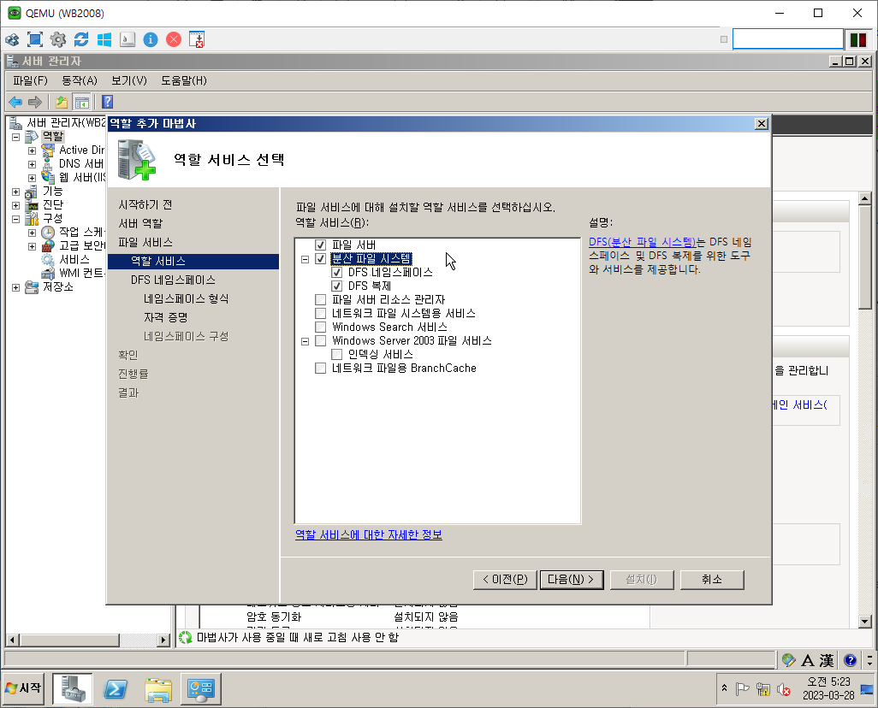This screenshot has height=708, width=878.
Task: Click the console tree horizontal scrollbar thumb
Action: pos(69,640)
